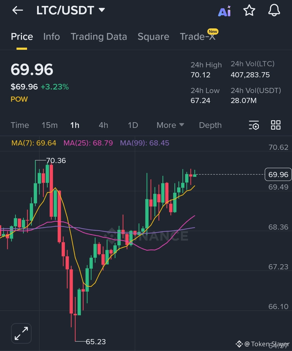
Task: Open the indicator settings icon beside Depth
Action: pos(254,125)
